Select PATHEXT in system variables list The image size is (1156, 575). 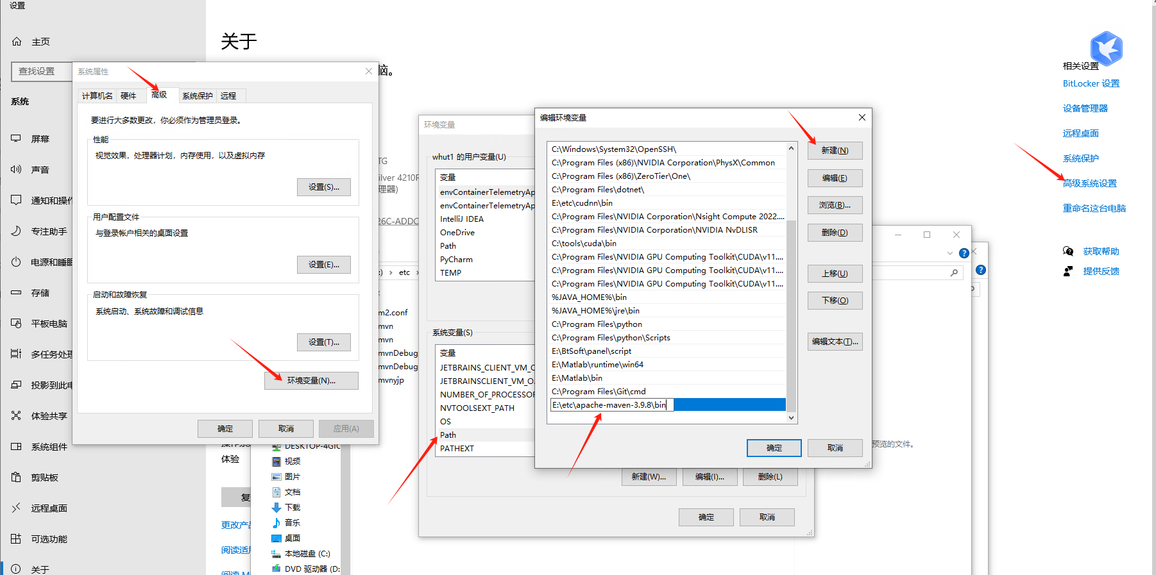486,449
